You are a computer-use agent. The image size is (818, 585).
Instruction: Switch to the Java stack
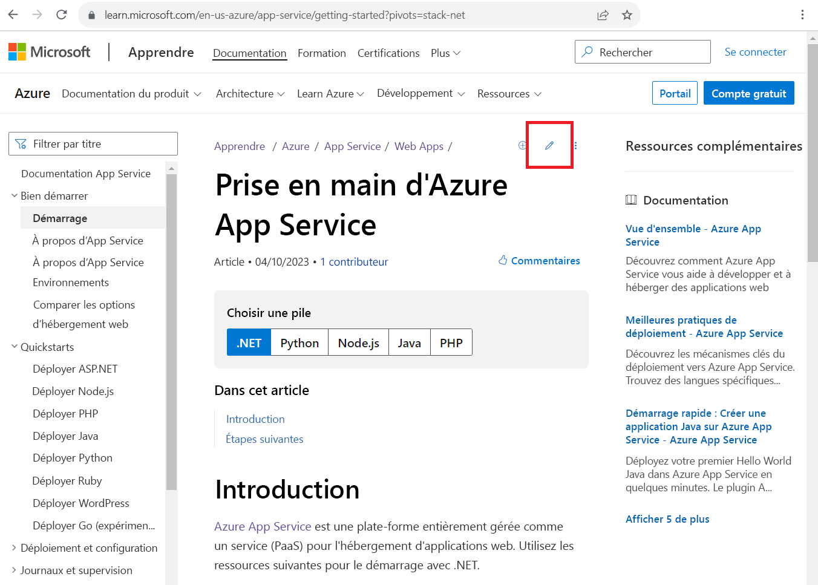click(409, 342)
